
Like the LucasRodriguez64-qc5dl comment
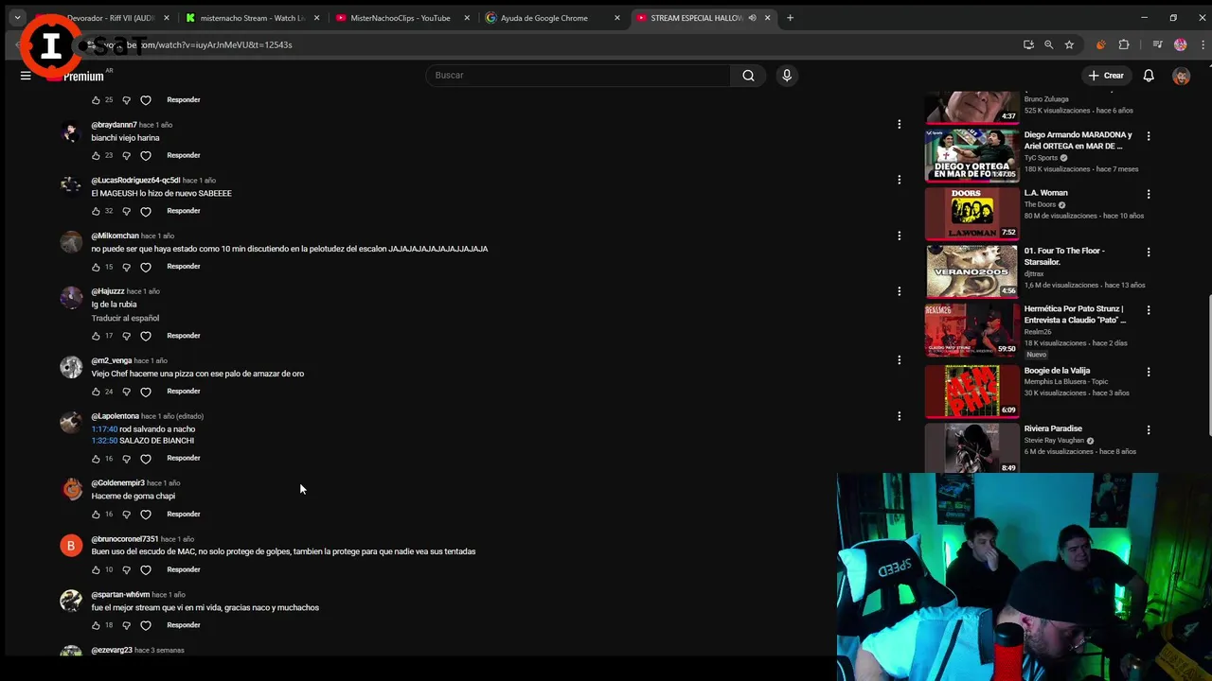click(x=96, y=211)
